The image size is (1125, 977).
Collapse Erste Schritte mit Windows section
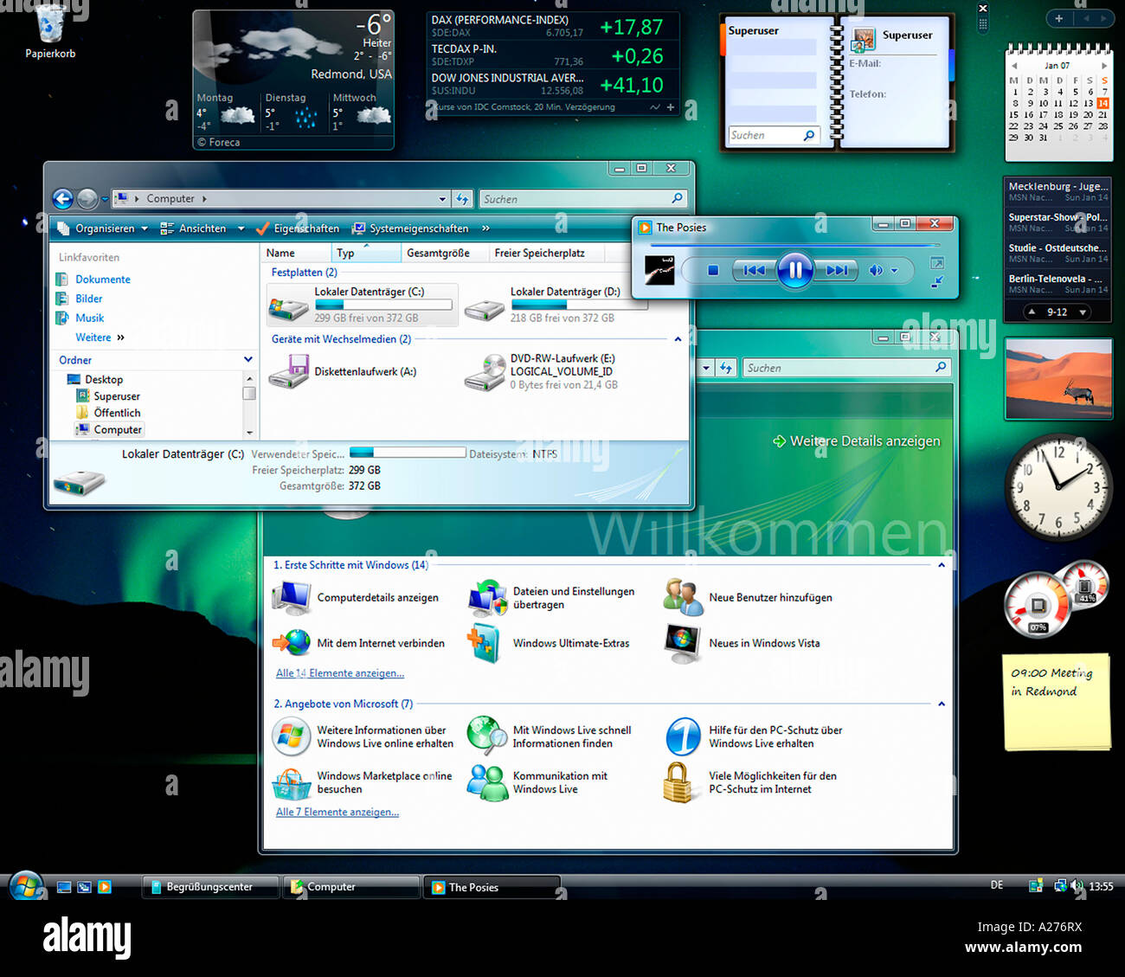(942, 565)
